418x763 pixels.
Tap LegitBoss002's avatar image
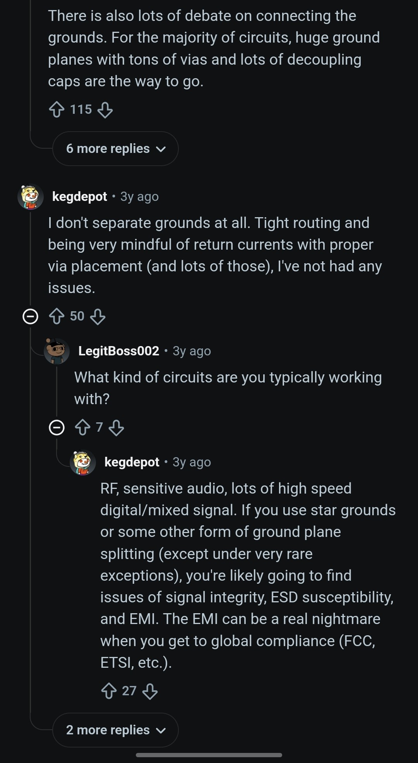pos(57,351)
